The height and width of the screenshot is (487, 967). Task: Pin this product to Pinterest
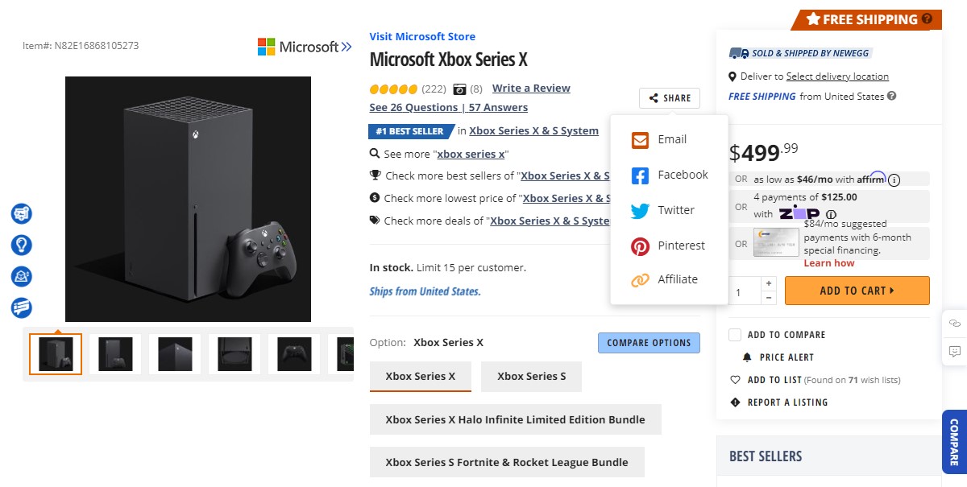click(x=641, y=246)
